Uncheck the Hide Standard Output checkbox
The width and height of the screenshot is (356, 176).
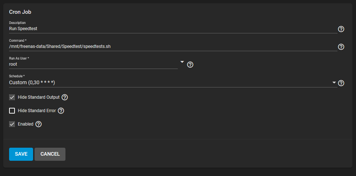point(12,97)
